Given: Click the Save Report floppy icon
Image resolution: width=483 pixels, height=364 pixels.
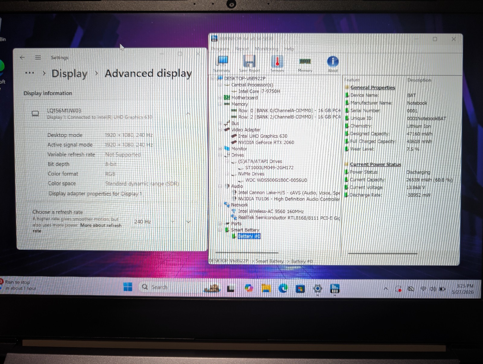Looking at the screenshot, I should click(x=249, y=64).
